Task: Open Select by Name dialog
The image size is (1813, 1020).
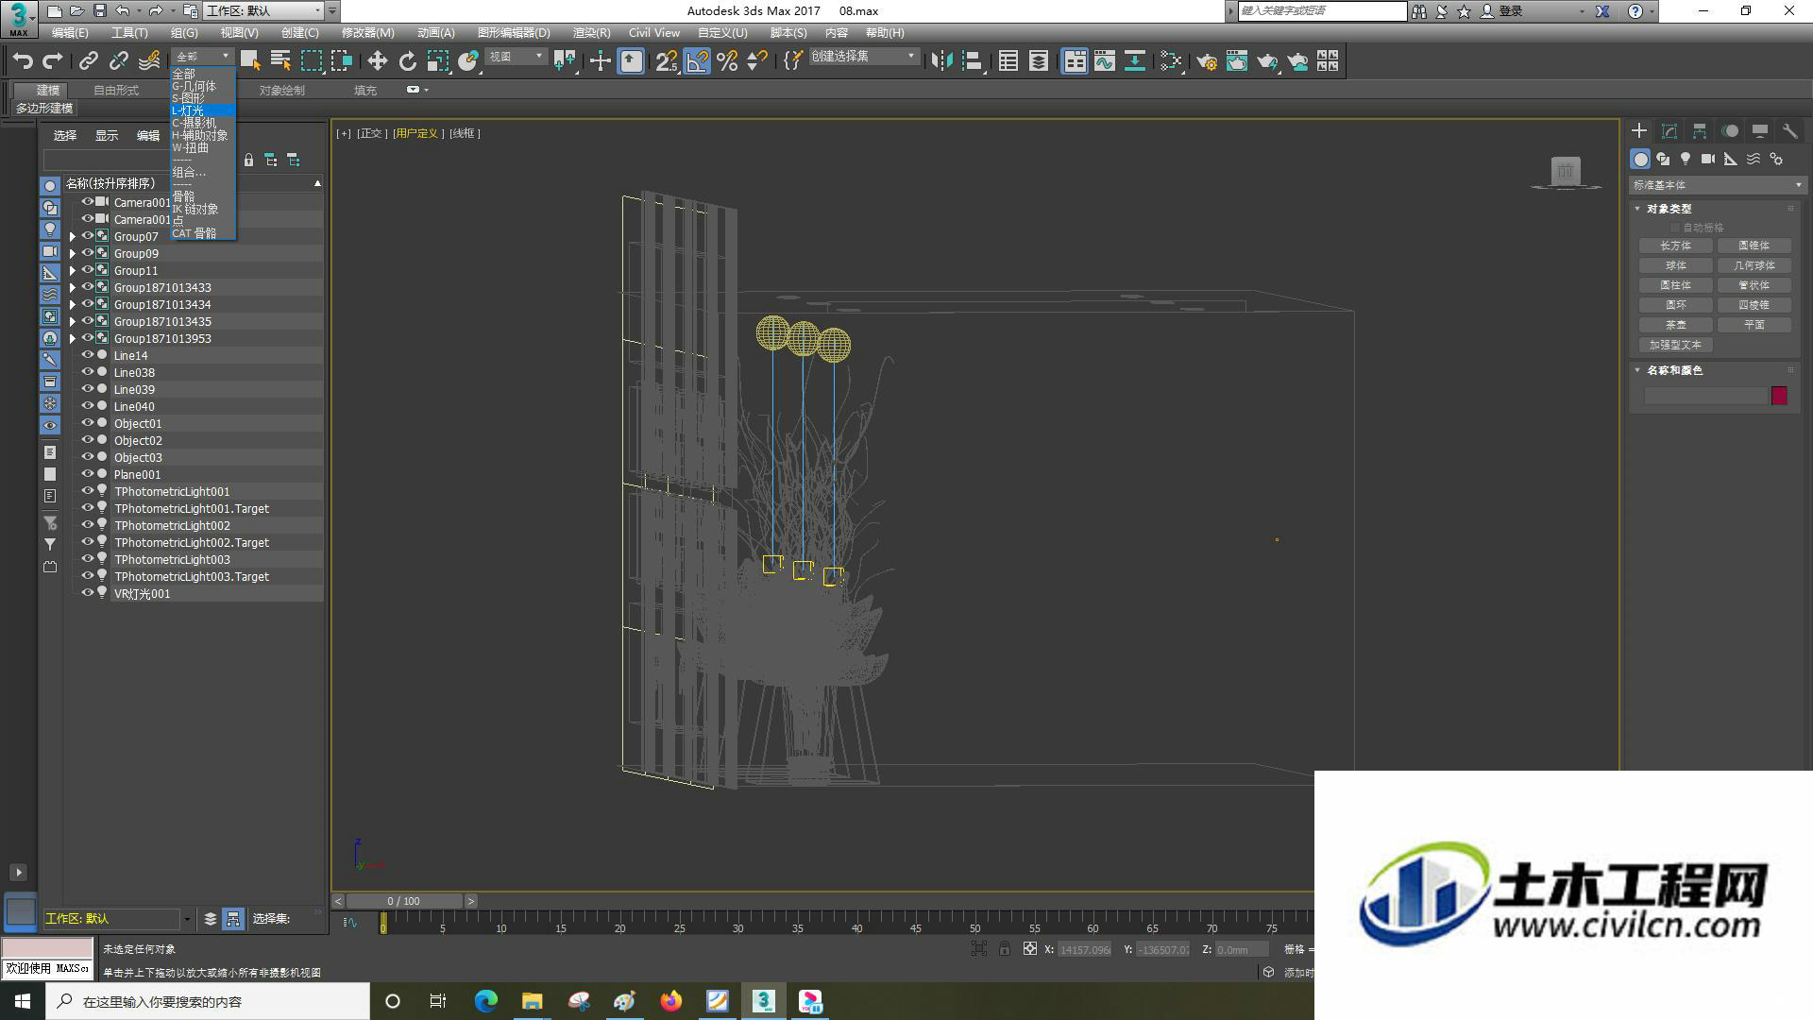Action: click(x=280, y=61)
